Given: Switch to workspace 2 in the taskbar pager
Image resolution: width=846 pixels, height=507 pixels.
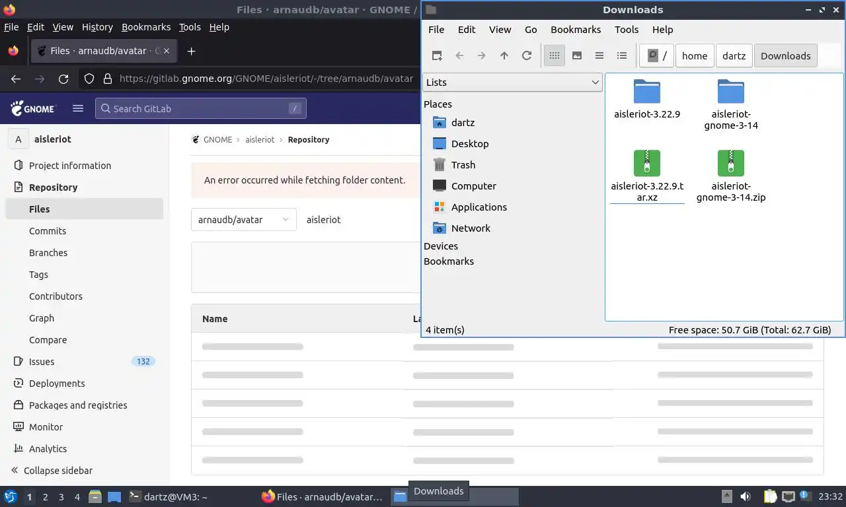Looking at the screenshot, I should click(x=45, y=496).
